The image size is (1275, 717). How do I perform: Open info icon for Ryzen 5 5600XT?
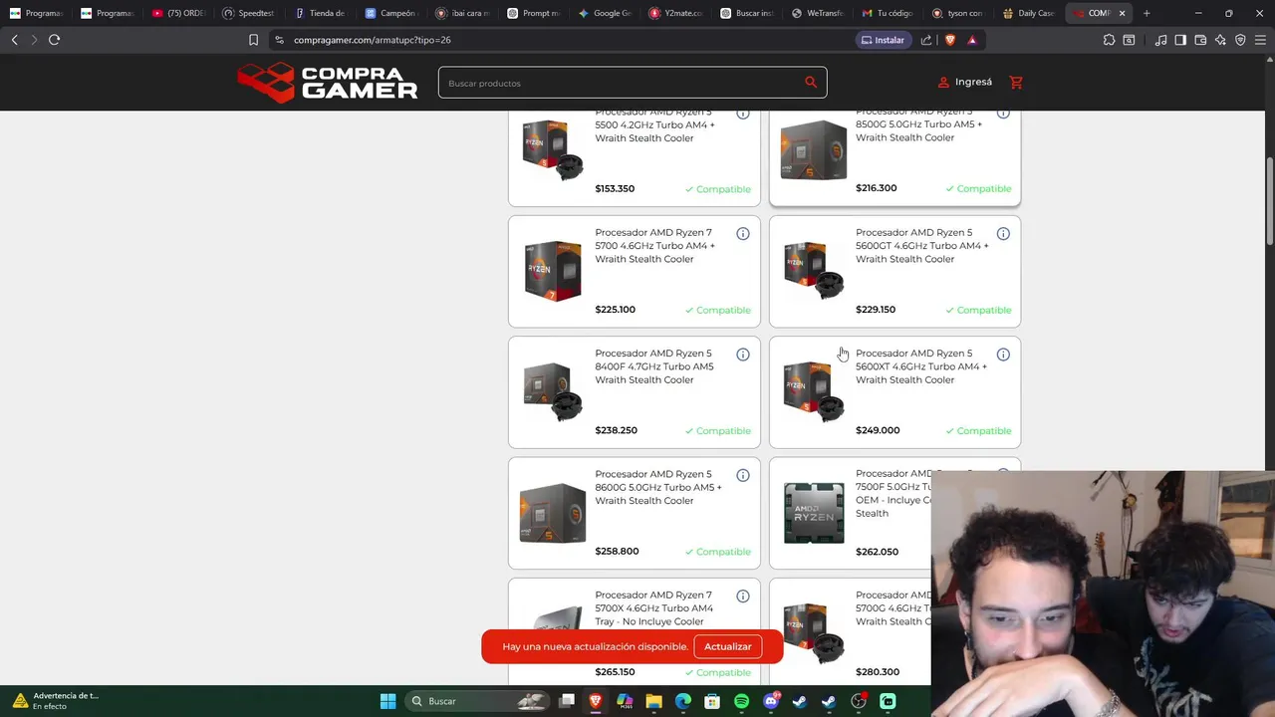[1003, 355]
